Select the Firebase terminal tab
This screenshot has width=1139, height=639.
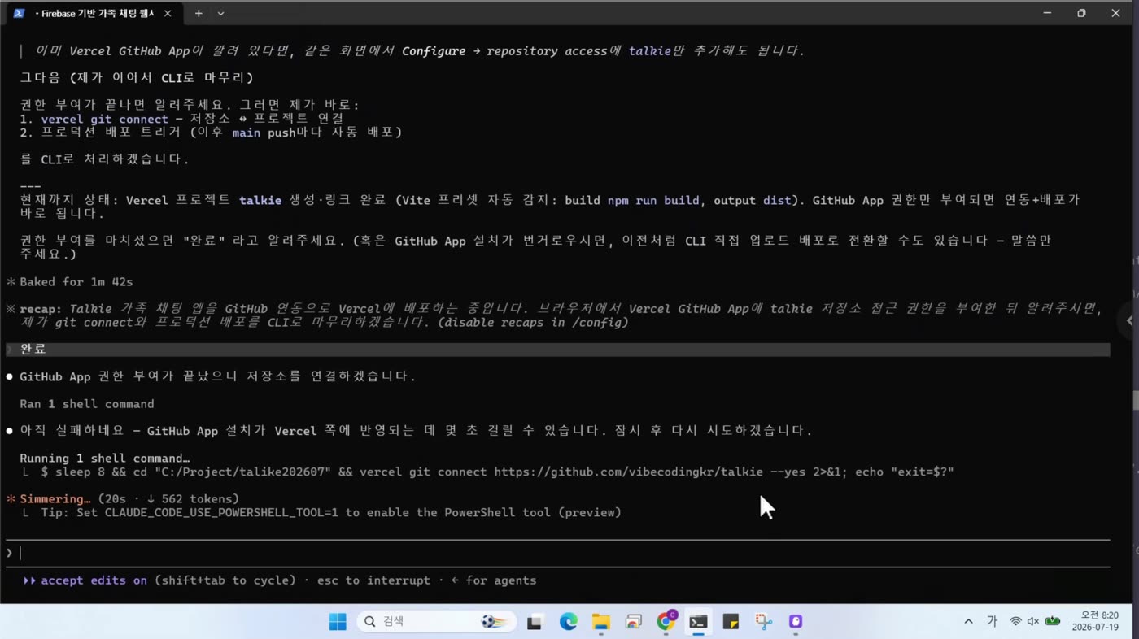(x=94, y=13)
